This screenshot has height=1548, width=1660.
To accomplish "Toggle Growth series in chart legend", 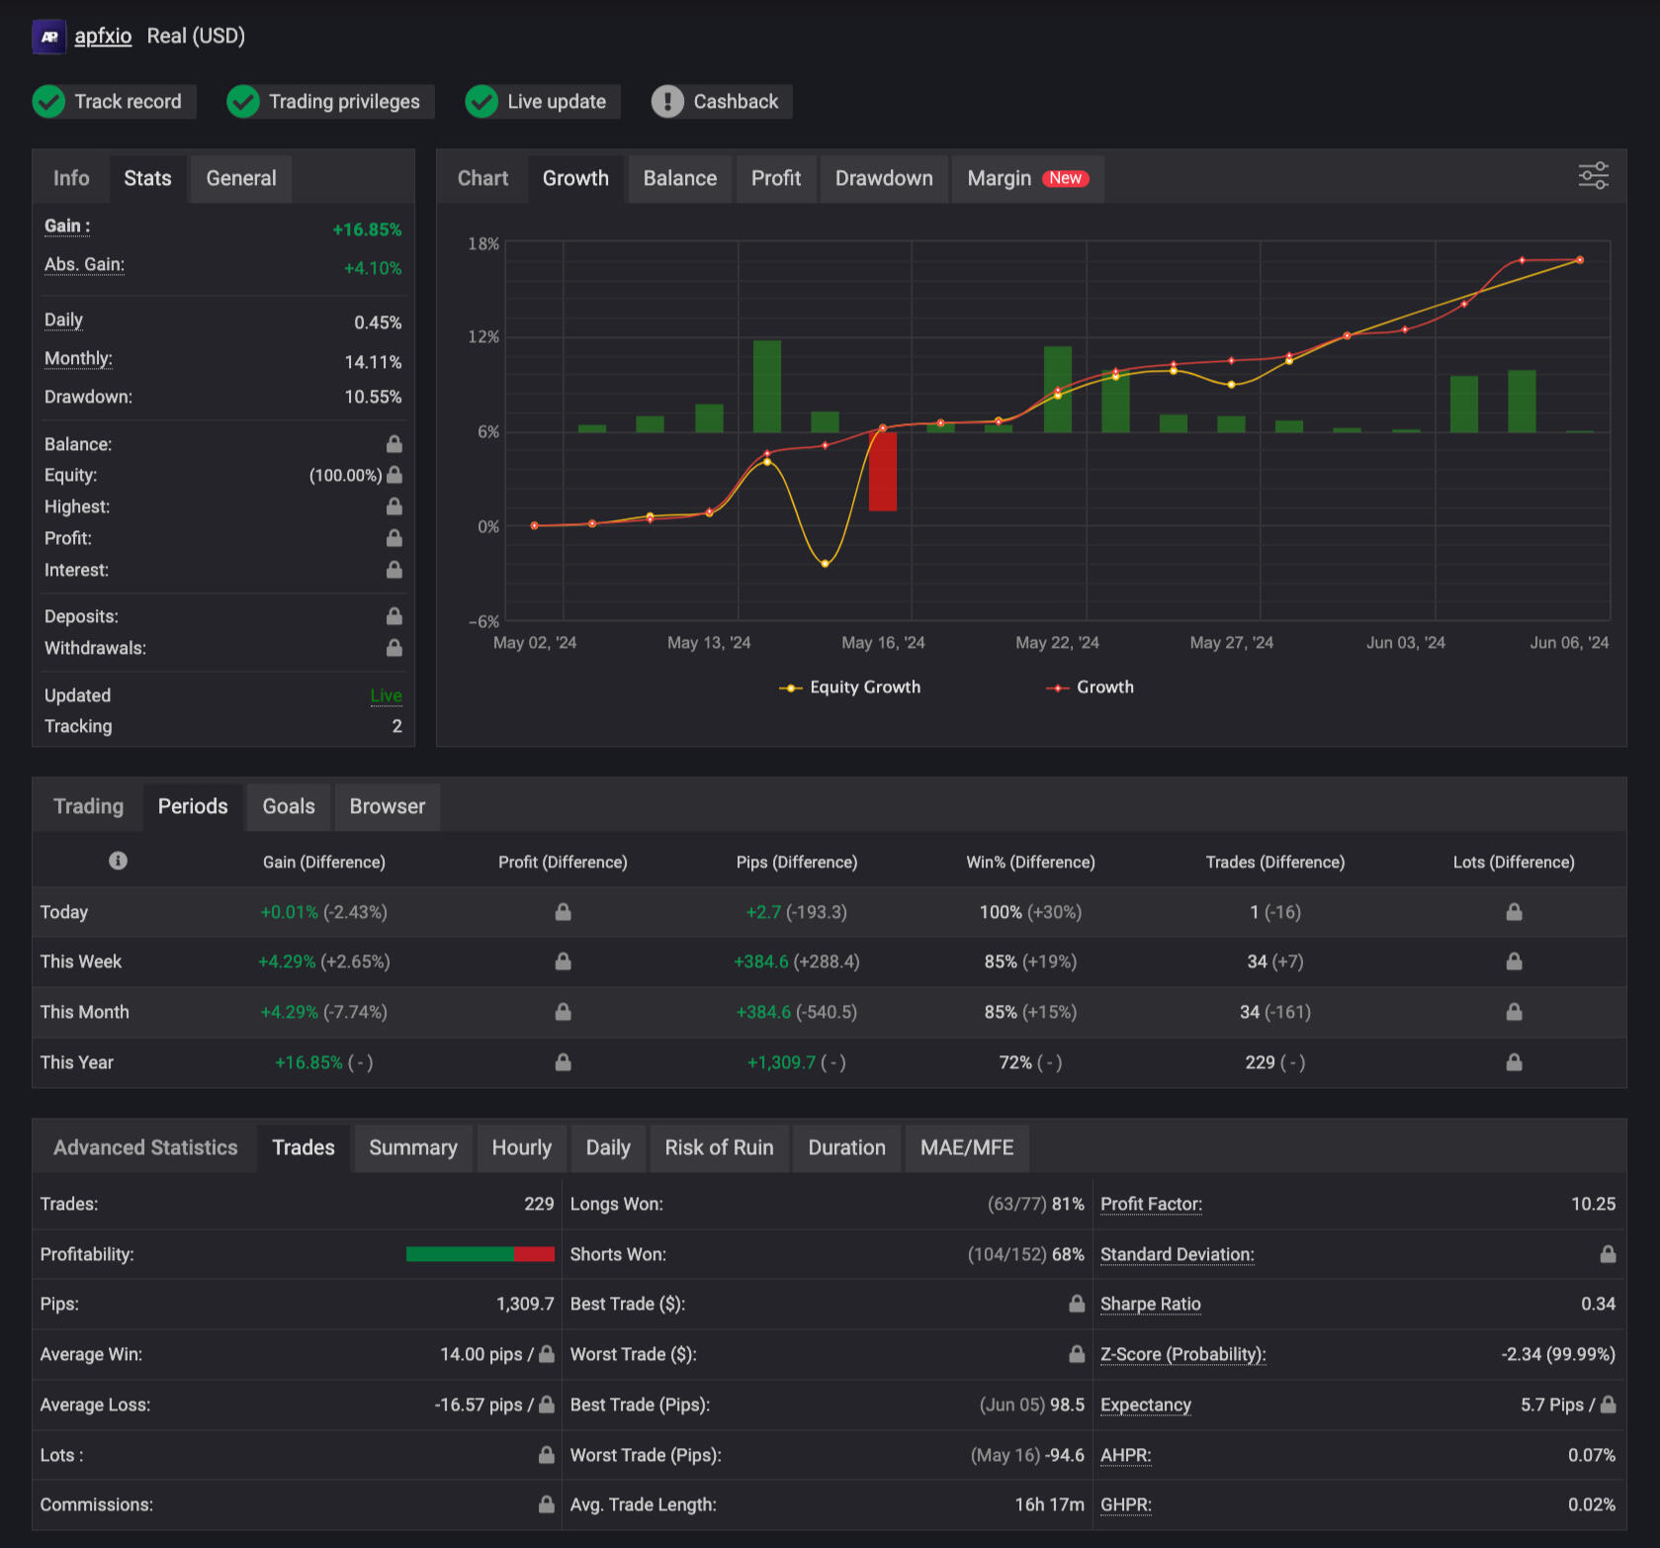I will pyautogui.click(x=1091, y=687).
